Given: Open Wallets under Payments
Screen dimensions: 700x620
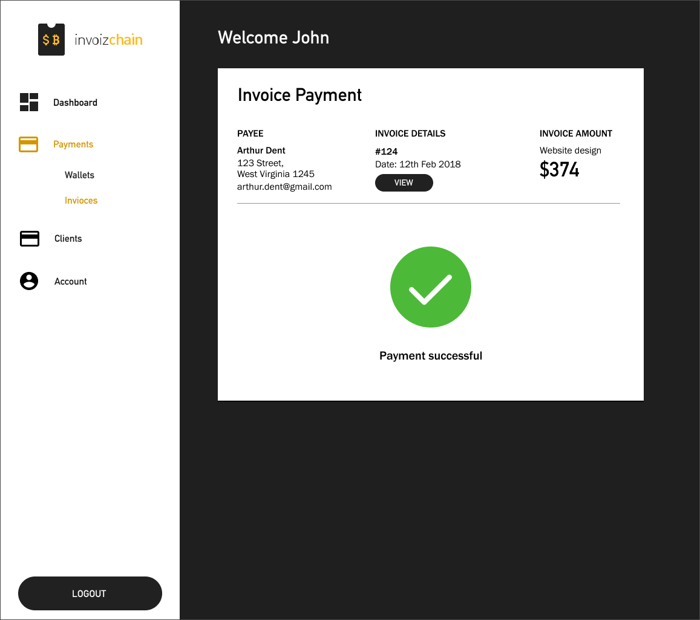Looking at the screenshot, I should click(79, 175).
